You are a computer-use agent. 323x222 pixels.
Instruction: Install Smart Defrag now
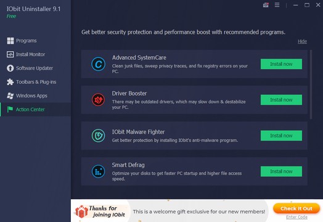(281, 171)
